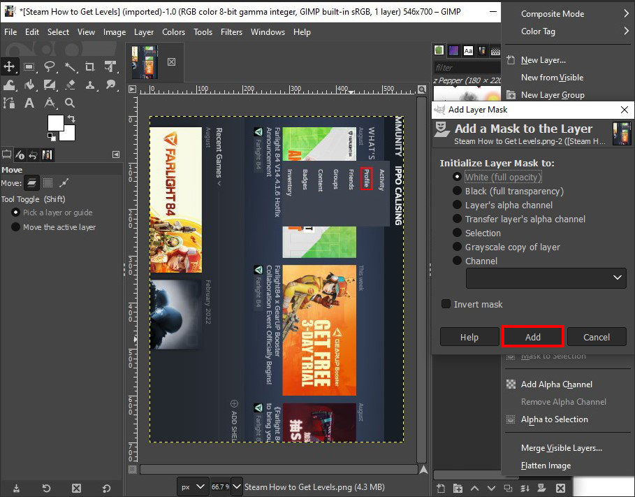Select Grayscale copy of layer option
Viewport: 635px width, 497px height.
click(458, 247)
